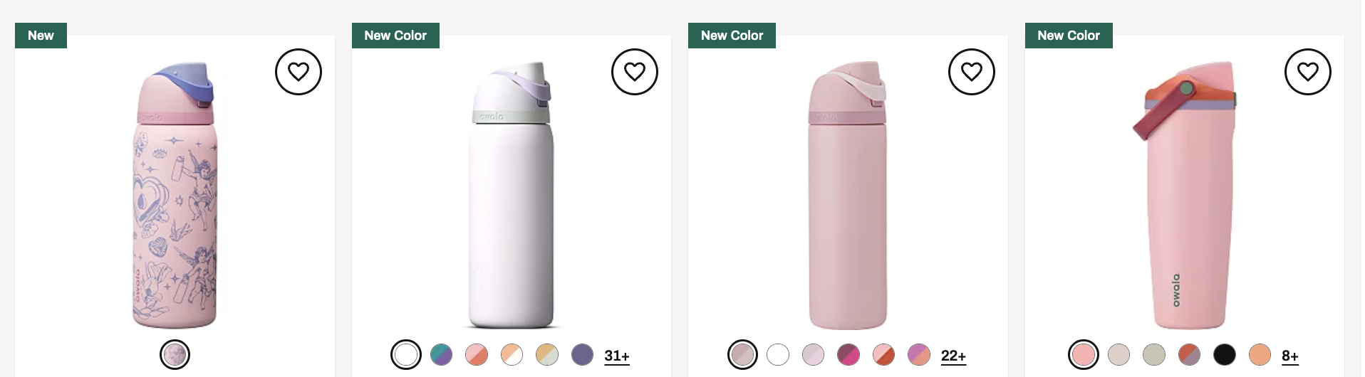Tap heart icon on pink tumbler card

[x=1308, y=72]
